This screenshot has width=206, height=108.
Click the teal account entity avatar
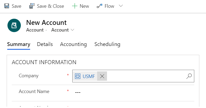click(14, 25)
